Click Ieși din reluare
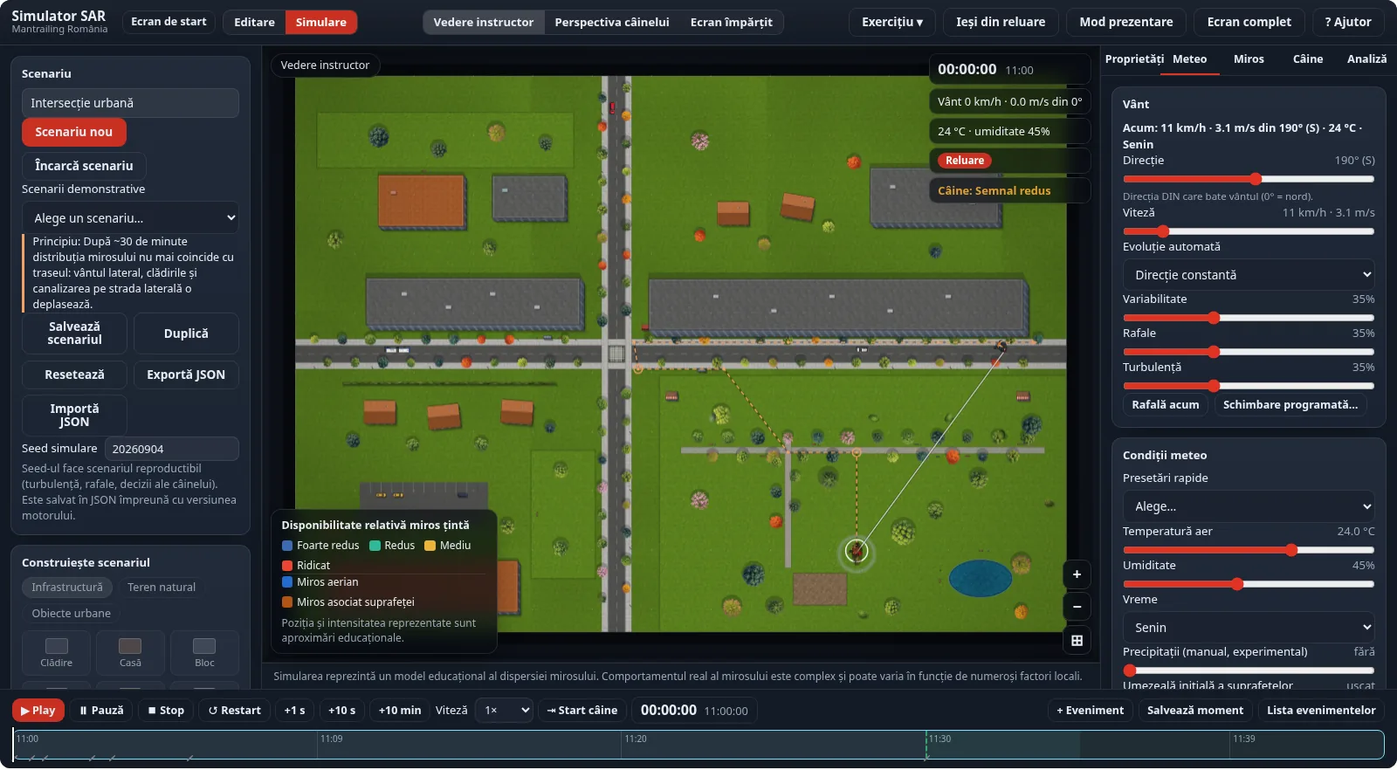This screenshot has width=1397, height=770. point(1001,22)
